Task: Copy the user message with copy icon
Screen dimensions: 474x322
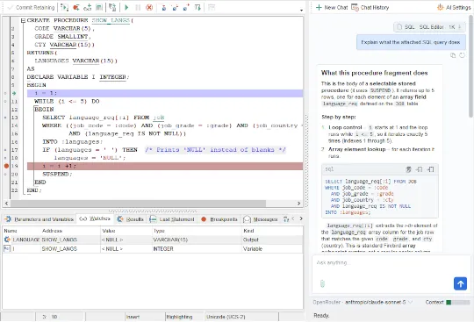Action: [x=453, y=55]
